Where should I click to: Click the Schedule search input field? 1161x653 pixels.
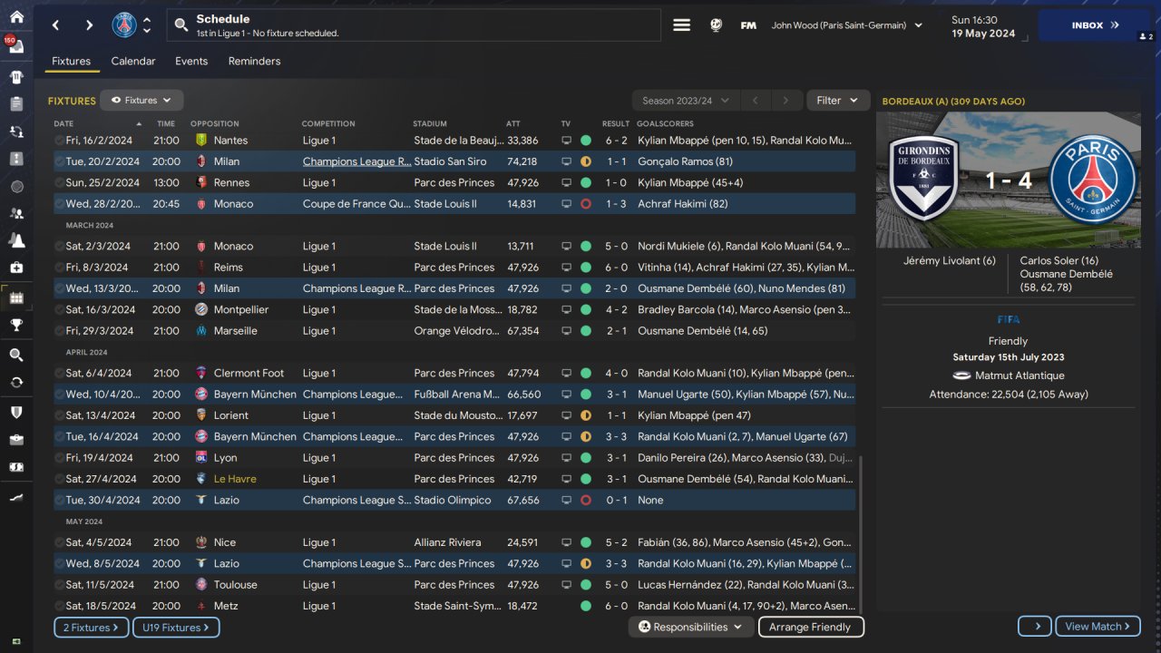(413, 25)
